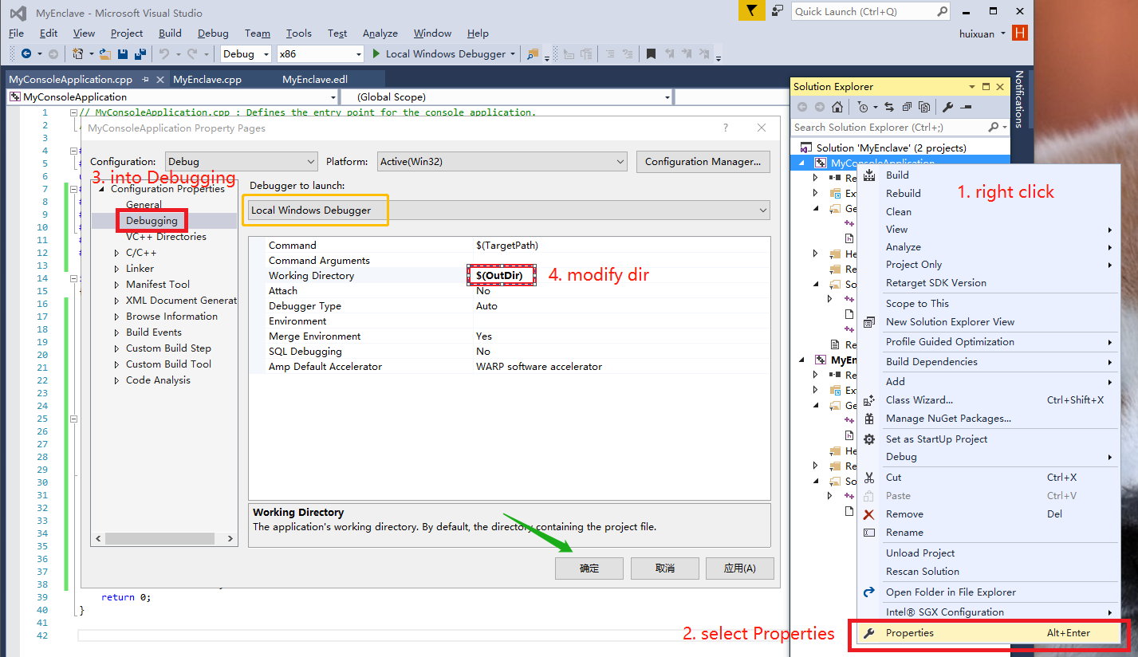Select Debugging under Configuration Properties

pyautogui.click(x=151, y=220)
